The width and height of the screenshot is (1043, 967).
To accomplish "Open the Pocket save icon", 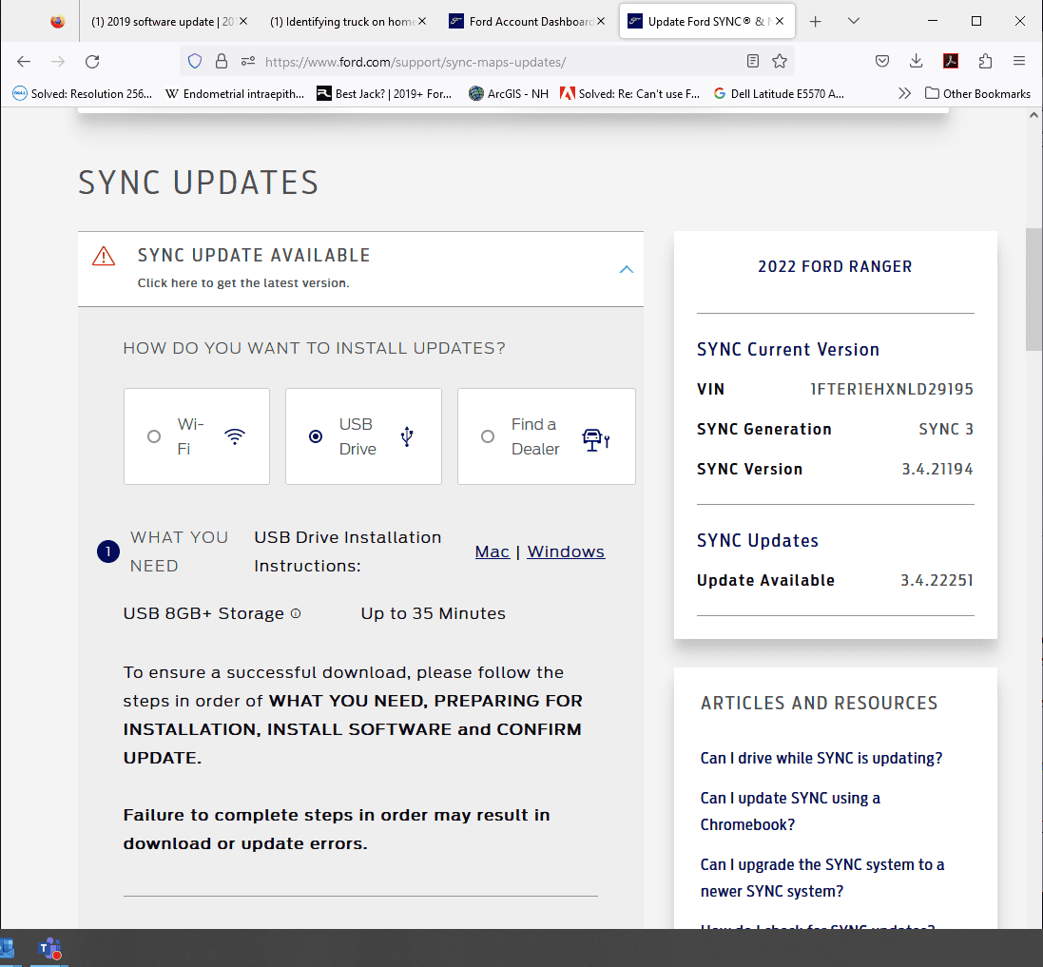I will [882, 61].
